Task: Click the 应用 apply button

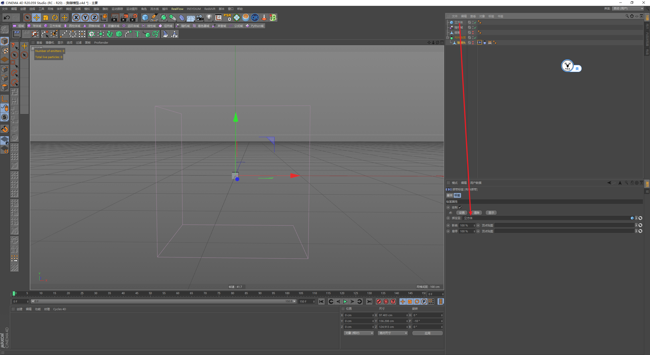Action: tap(427, 333)
